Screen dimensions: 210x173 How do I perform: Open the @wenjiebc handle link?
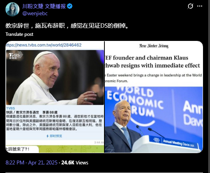click(x=35, y=13)
